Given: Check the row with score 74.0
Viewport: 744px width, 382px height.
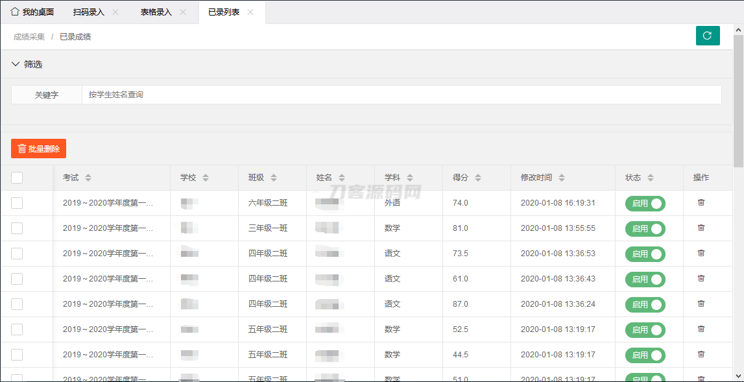Looking at the screenshot, I should 17,203.
